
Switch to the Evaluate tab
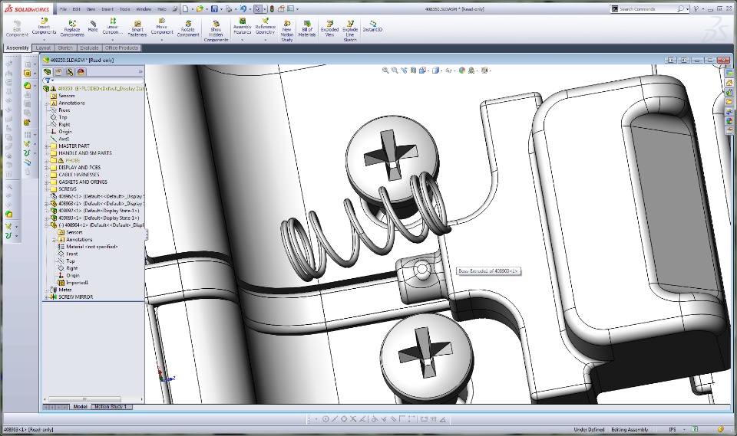click(x=89, y=48)
